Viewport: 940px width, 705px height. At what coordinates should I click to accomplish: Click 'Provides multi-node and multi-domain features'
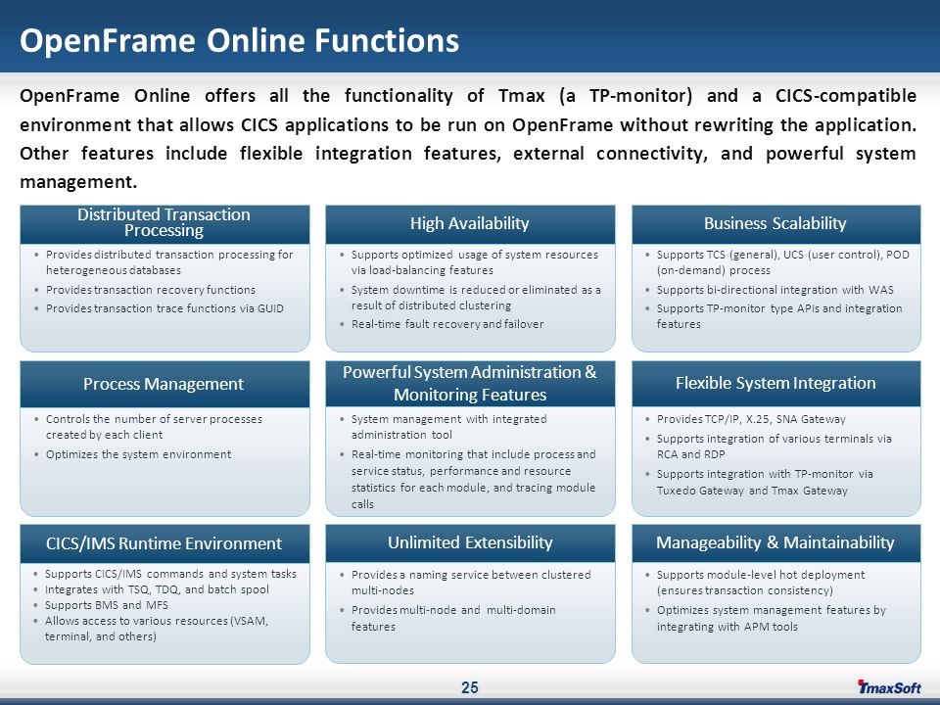coord(453,618)
